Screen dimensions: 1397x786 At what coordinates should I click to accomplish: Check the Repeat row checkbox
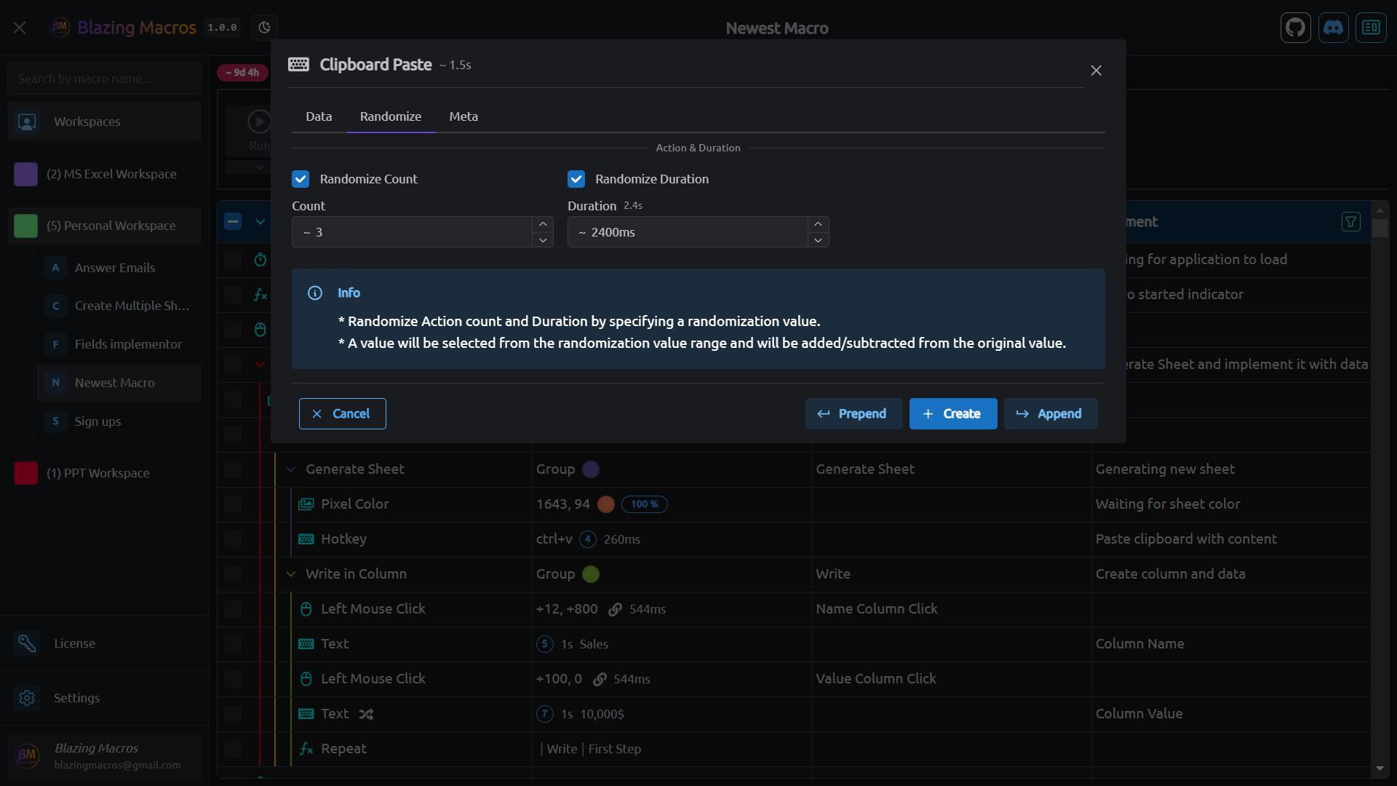click(x=233, y=749)
